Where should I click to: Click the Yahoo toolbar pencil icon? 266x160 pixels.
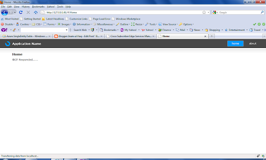coord(14,30)
